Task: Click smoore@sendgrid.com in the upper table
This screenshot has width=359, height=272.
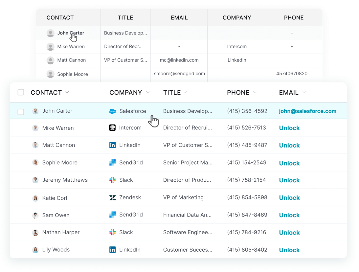Action: pyautogui.click(x=180, y=74)
